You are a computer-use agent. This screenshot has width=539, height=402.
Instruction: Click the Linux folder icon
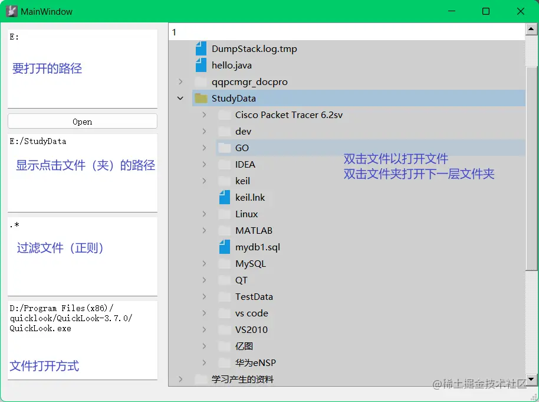pos(225,214)
